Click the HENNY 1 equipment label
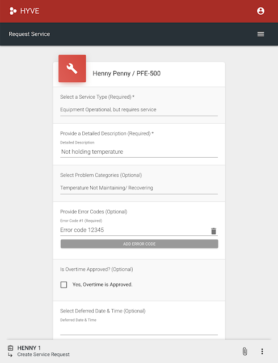 pos(29,348)
